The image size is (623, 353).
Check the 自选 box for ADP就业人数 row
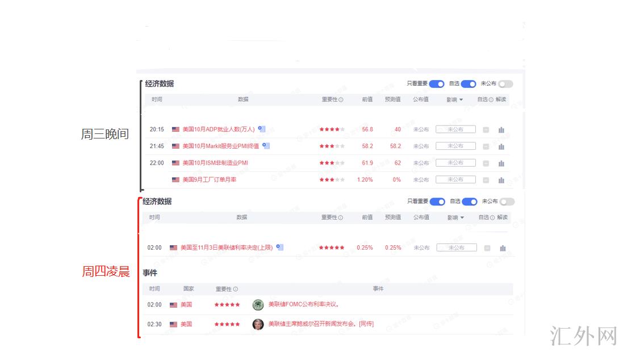point(486,130)
